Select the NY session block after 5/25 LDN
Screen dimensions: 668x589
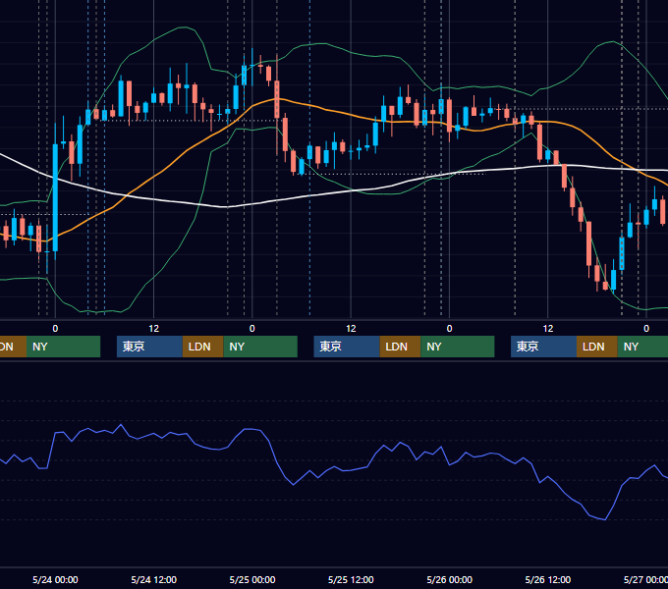point(458,347)
